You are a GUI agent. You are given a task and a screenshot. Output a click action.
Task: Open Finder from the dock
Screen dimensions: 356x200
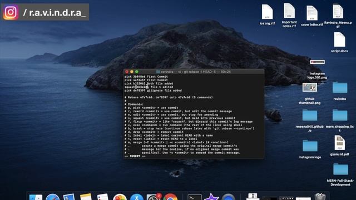[x=36, y=197]
